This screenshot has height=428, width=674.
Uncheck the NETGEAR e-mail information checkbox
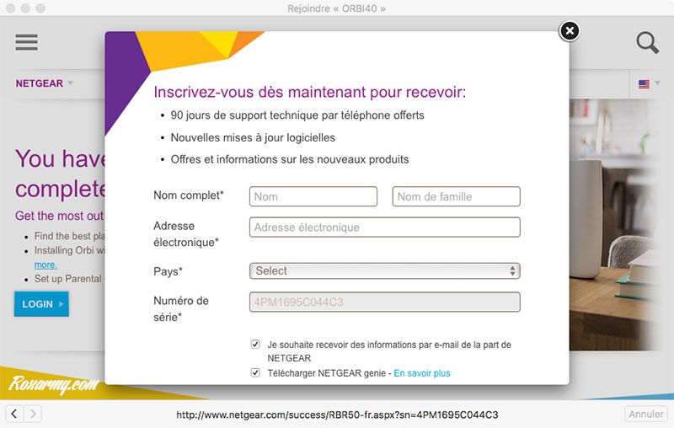[255, 345]
